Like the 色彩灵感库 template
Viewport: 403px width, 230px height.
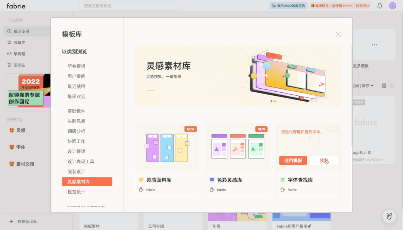(212, 190)
